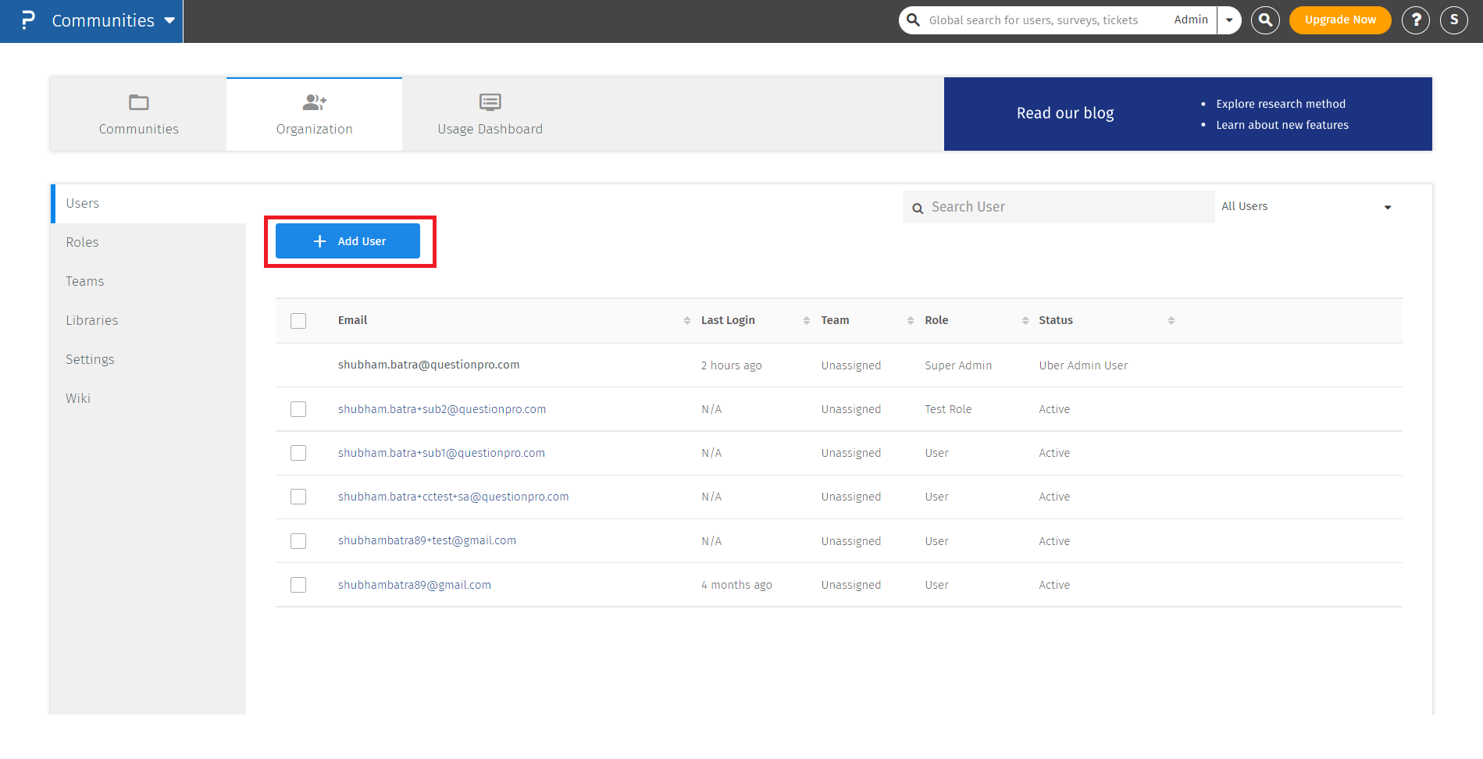Click the Communities folder icon
The width and height of the screenshot is (1483, 759).
pyautogui.click(x=139, y=102)
